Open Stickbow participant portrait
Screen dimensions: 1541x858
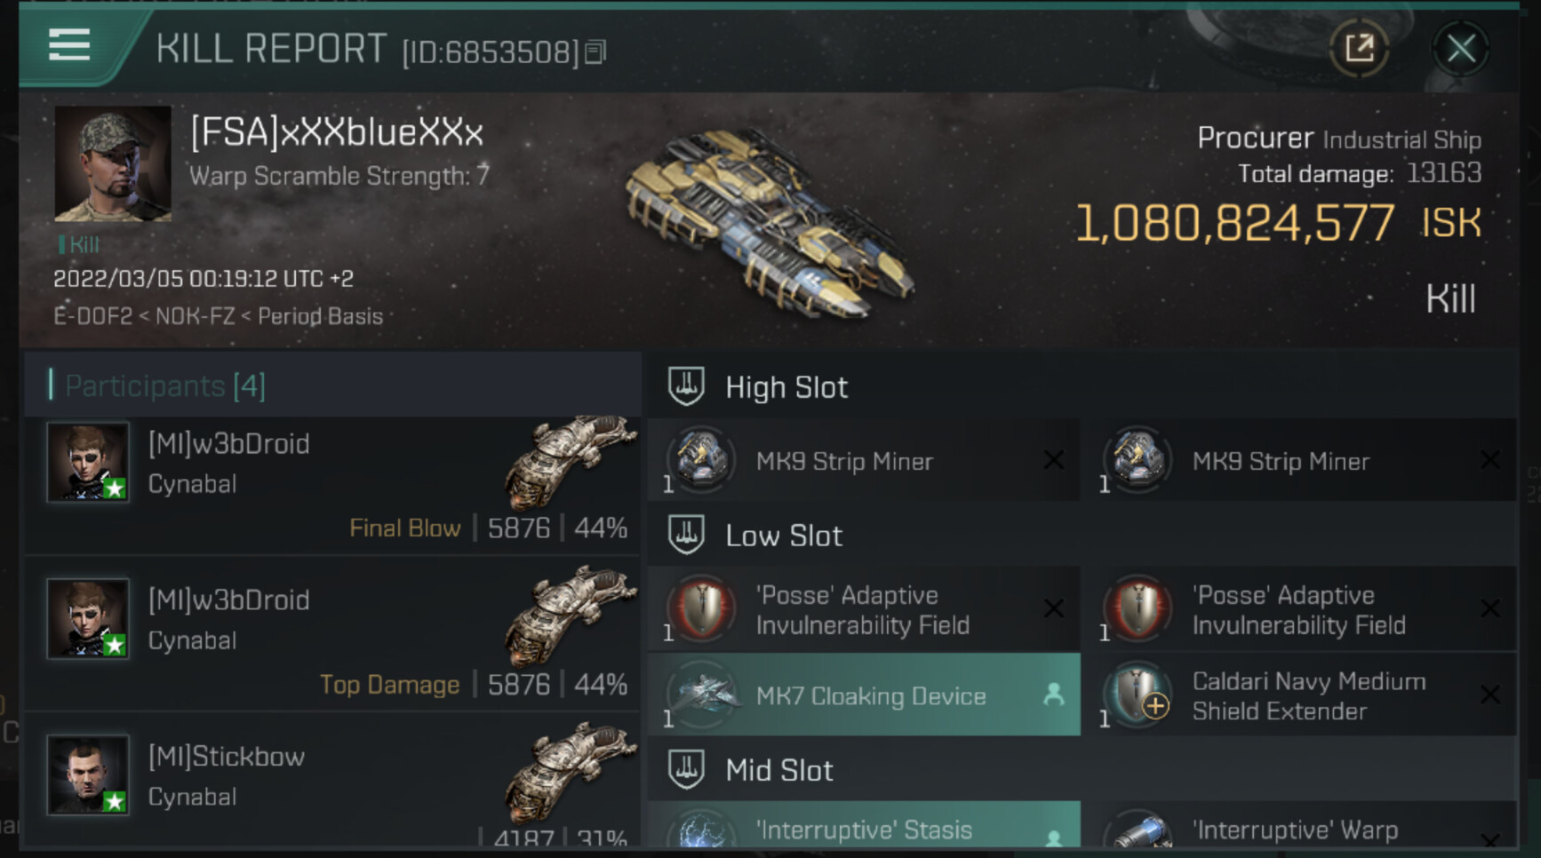pos(88,775)
